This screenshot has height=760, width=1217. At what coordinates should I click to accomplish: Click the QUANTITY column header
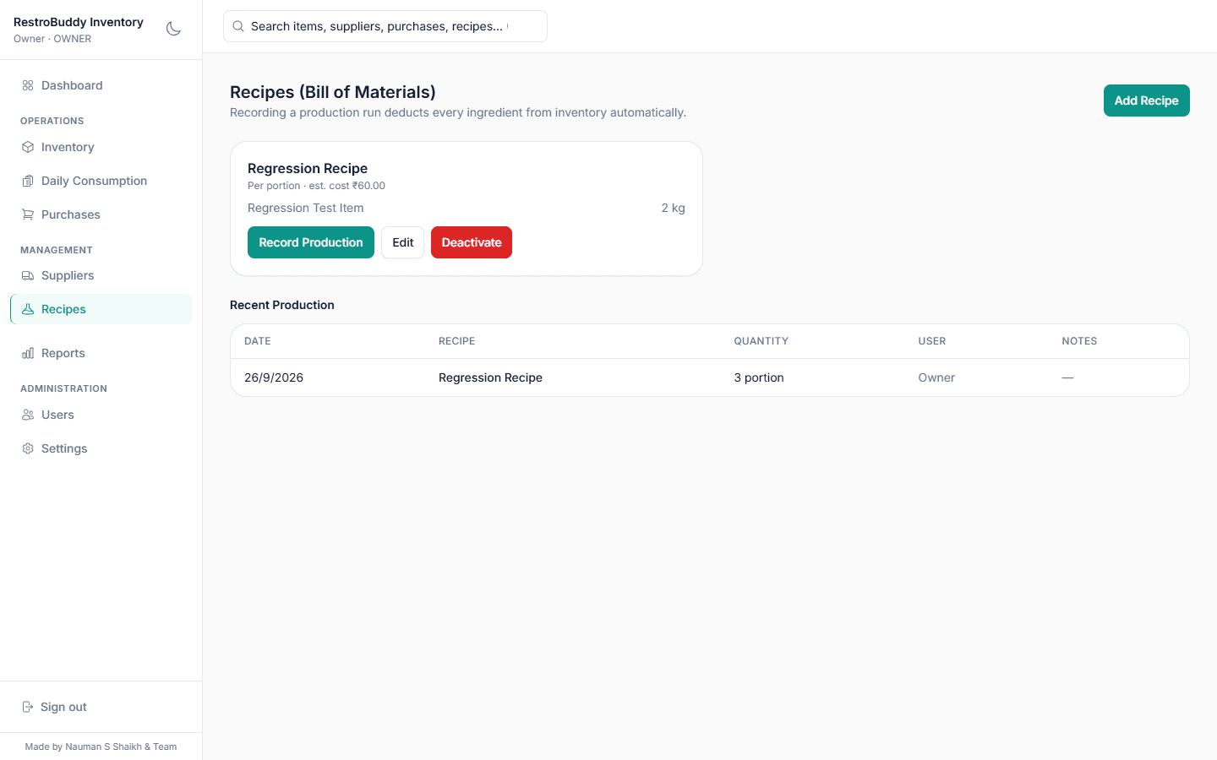(x=761, y=341)
